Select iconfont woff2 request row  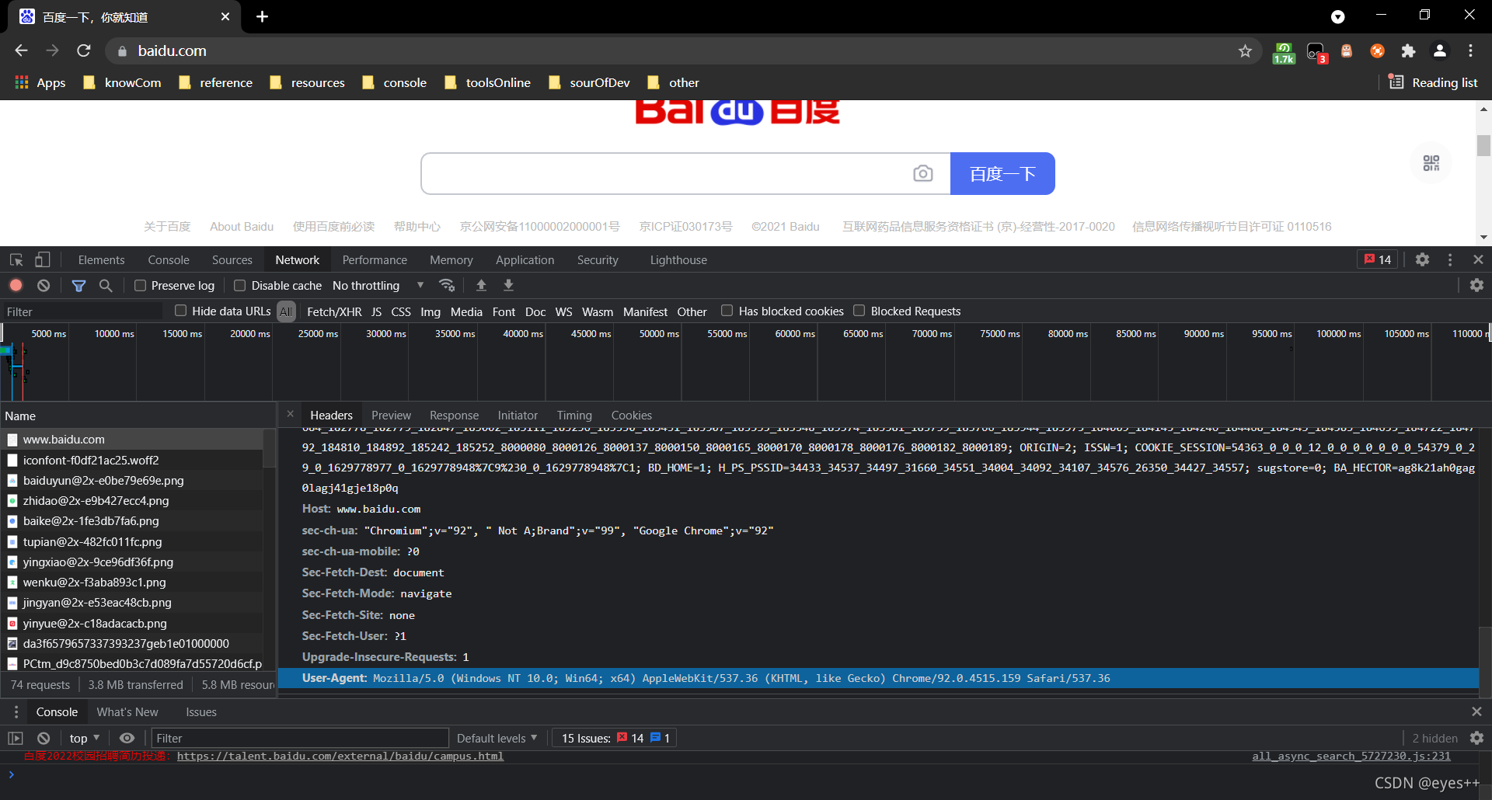[x=132, y=461]
